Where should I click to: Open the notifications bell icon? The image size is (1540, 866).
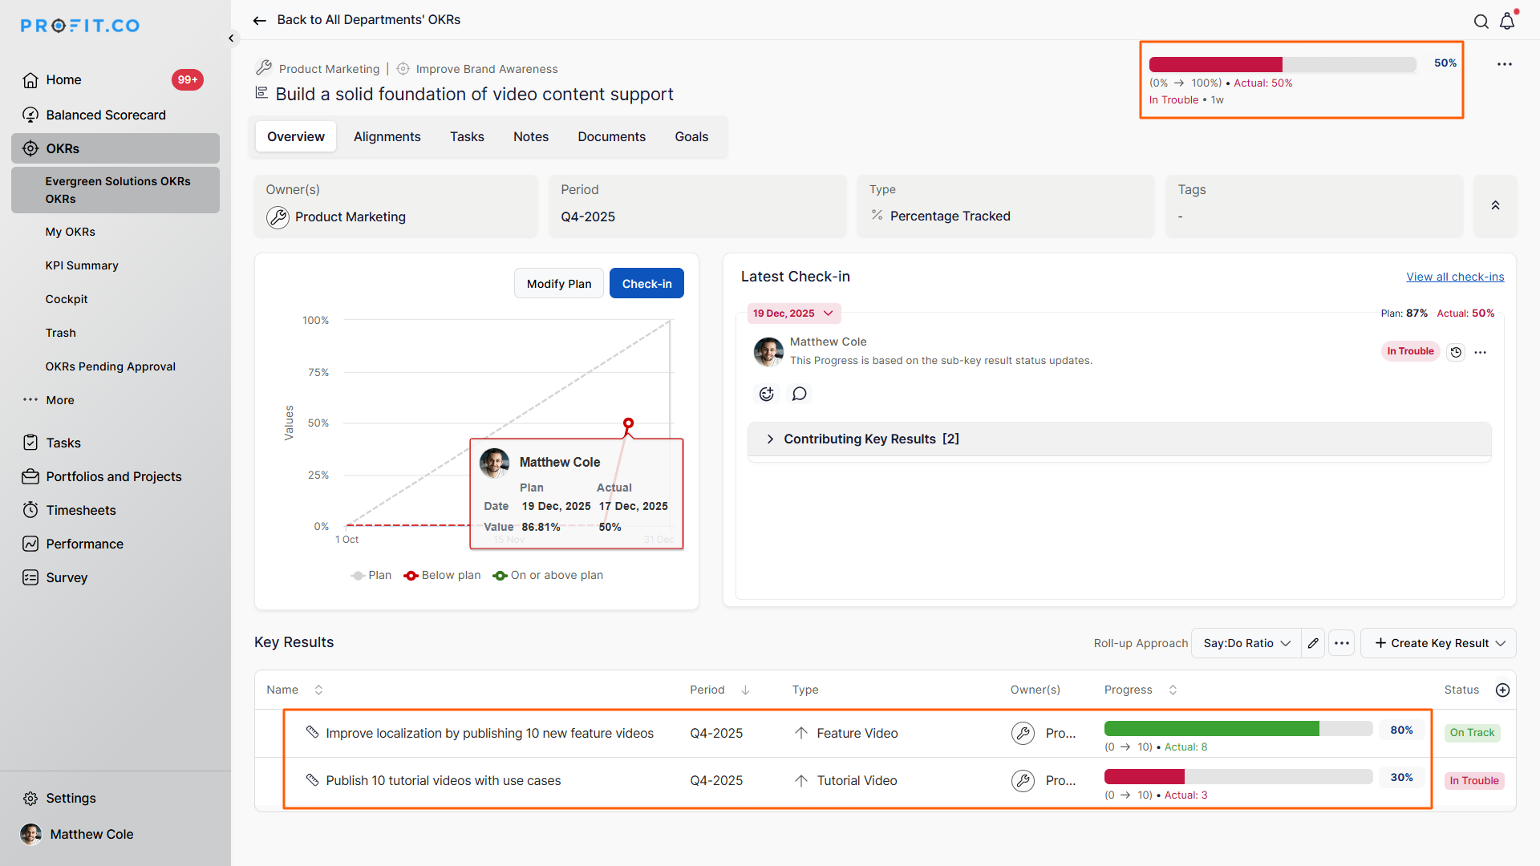(1507, 22)
